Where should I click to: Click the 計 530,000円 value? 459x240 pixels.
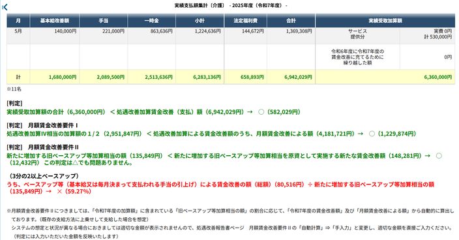pyautogui.click(x=438, y=37)
